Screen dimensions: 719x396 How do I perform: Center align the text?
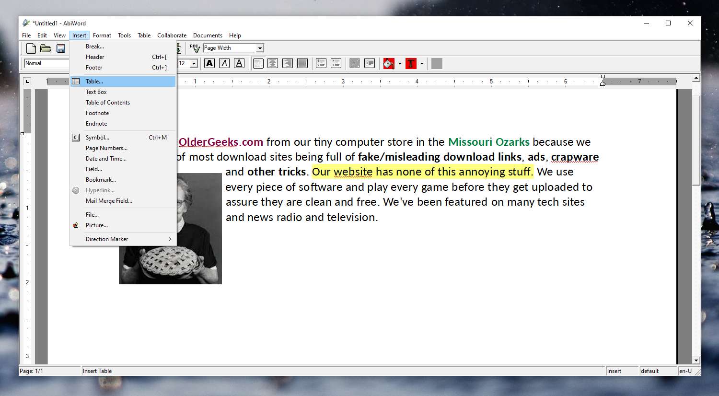click(273, 63)
